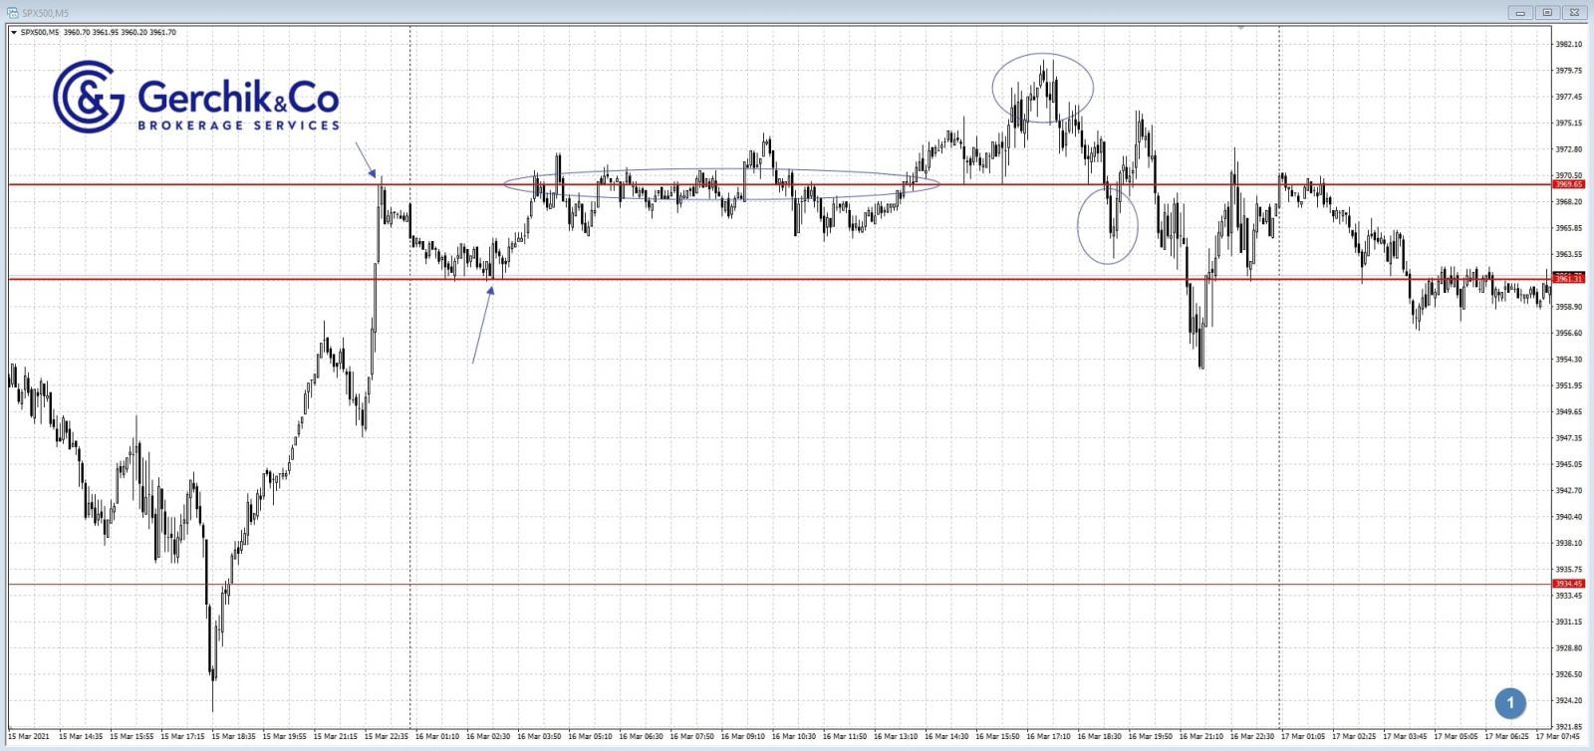Click the 17 Mar 01:05 time axis label
1594x751 pixels.
[x=1305, y=737]
